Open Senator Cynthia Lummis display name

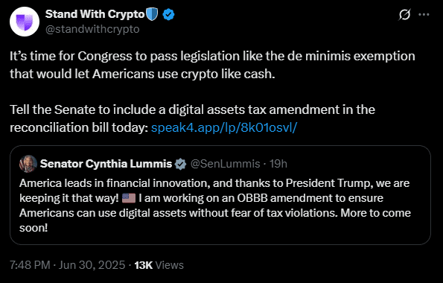[x=106, y=164]
